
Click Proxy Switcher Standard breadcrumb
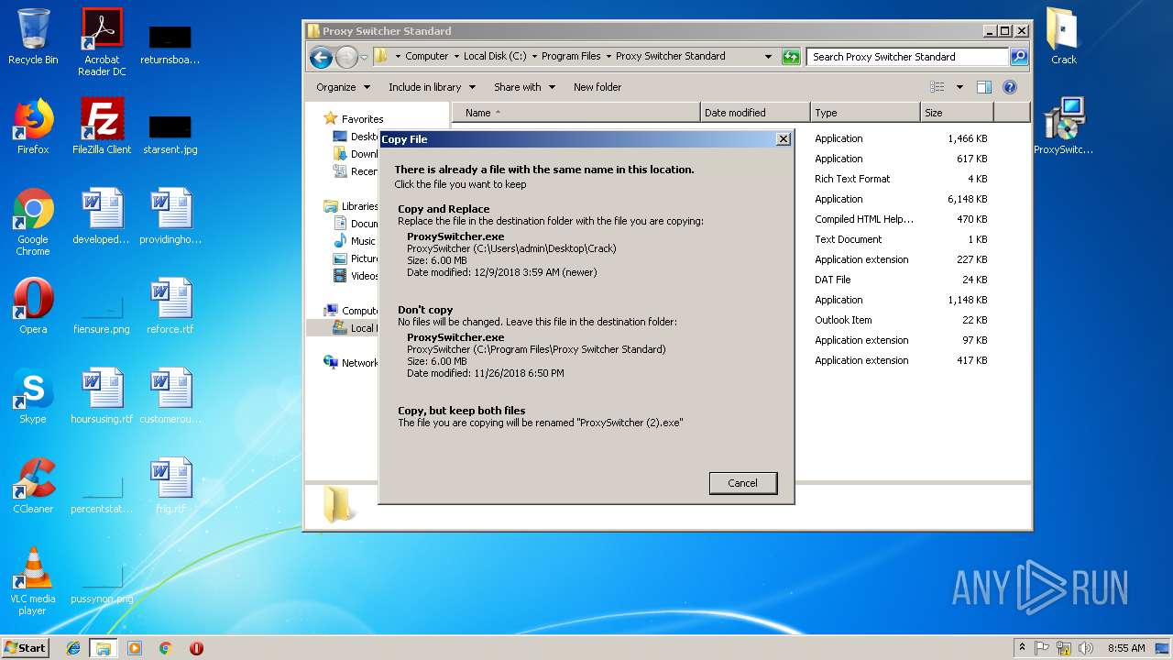coord(670,57)
